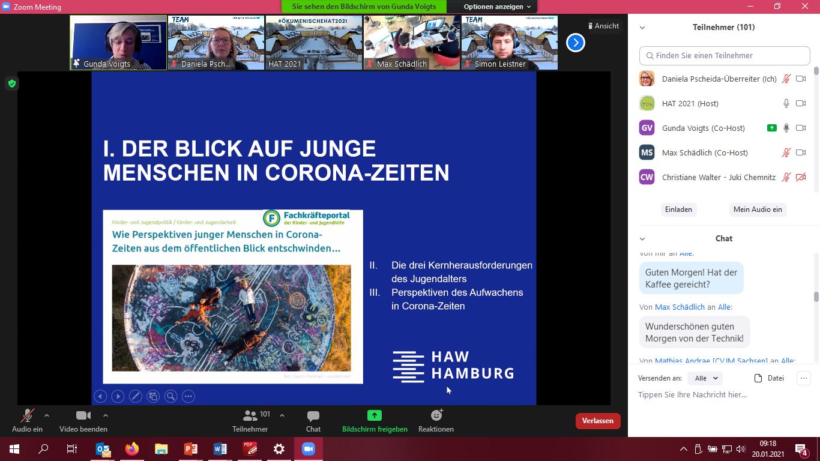Image resolution: width=820 pixels, height=461 pixels.
Task: Click Daniela Pscheida-Überreiter muted microphone icon
Action: [x=786, y=79]
